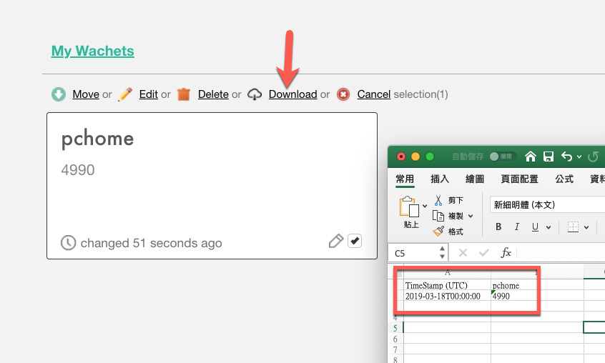This screenshot has width=605, height=363.
Task: Click the clock icon on pchome card
Action: [68, 243]
